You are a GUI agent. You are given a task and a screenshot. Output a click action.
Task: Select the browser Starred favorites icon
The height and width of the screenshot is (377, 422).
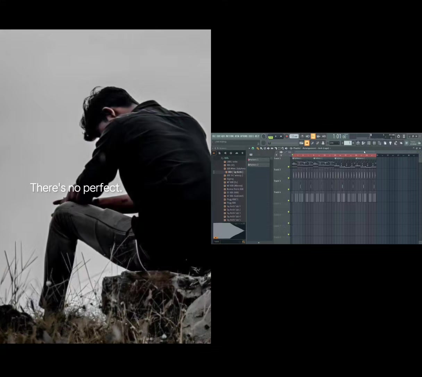pos(242,153)
